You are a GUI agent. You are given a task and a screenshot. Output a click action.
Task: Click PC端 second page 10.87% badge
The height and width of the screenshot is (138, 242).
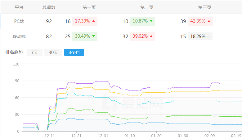142,21
